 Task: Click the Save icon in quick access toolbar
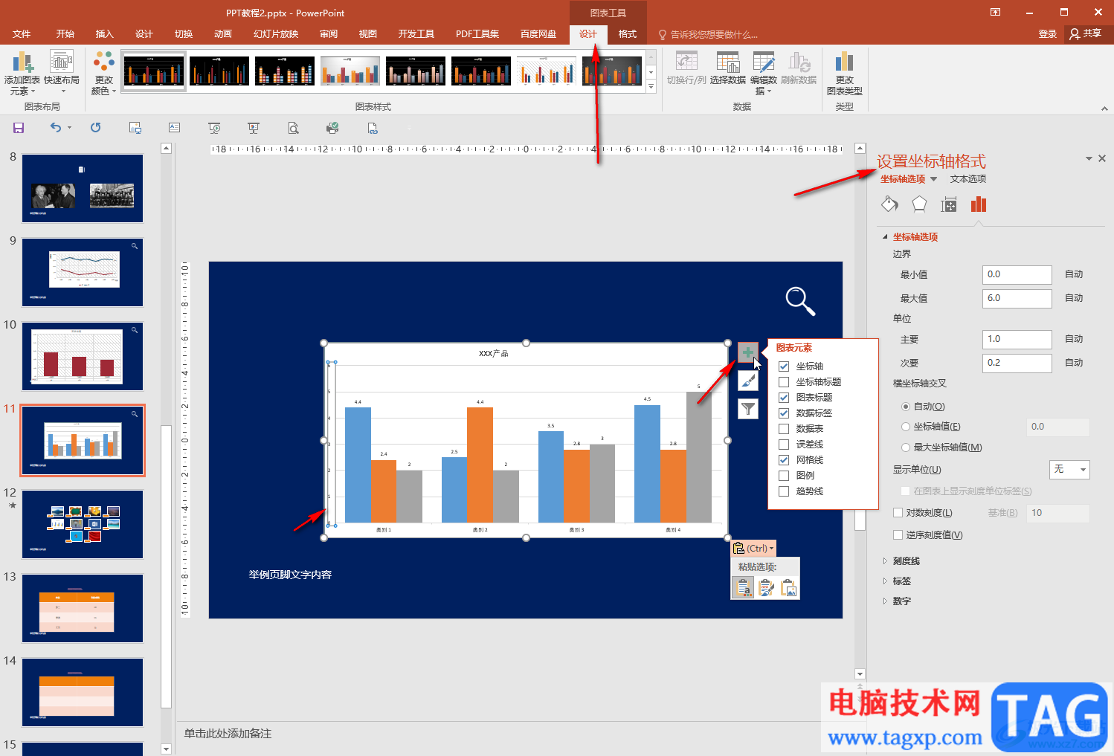click(19, 128)
